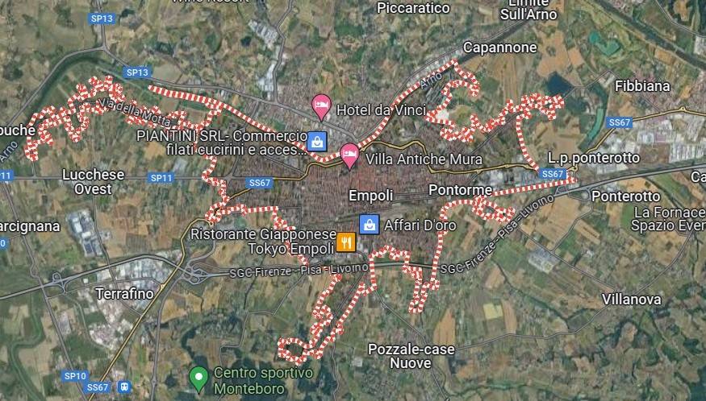The height and width of the screenshot is (401, 706).
Task: Select the Lucchese Ovest label
Action: tap(94, 182)
